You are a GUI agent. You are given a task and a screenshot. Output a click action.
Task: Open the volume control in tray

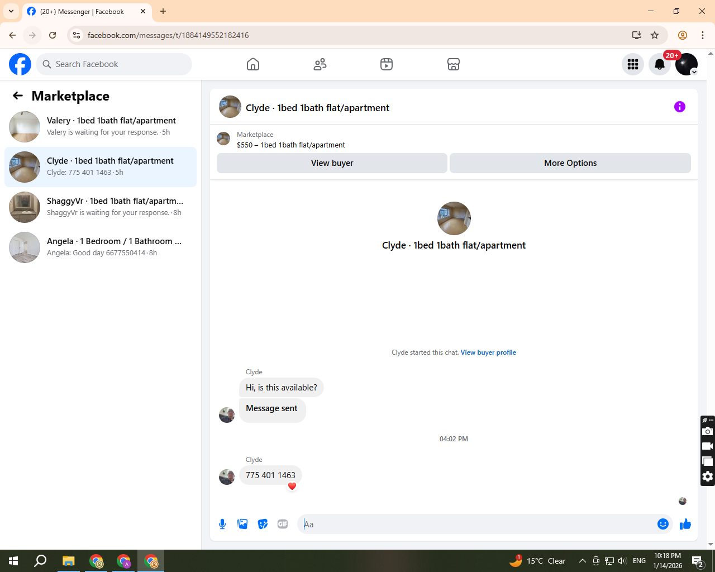point(622,561)
